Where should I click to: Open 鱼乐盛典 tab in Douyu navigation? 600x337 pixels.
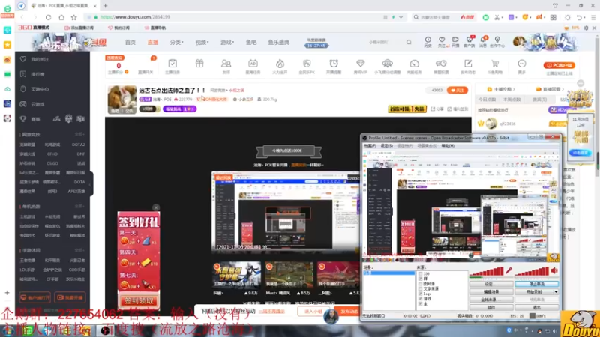[x=279, y=43]
